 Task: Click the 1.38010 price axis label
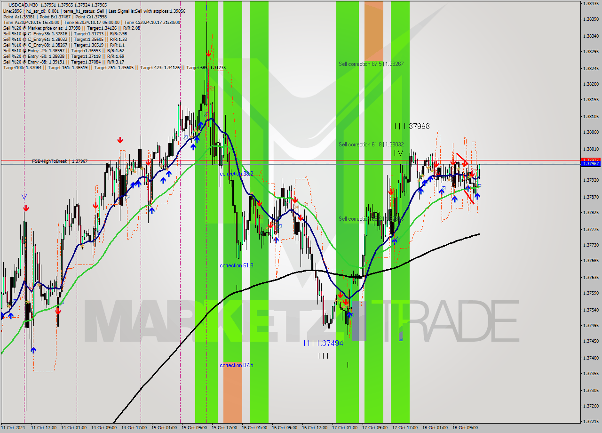[x=590, y=149]
